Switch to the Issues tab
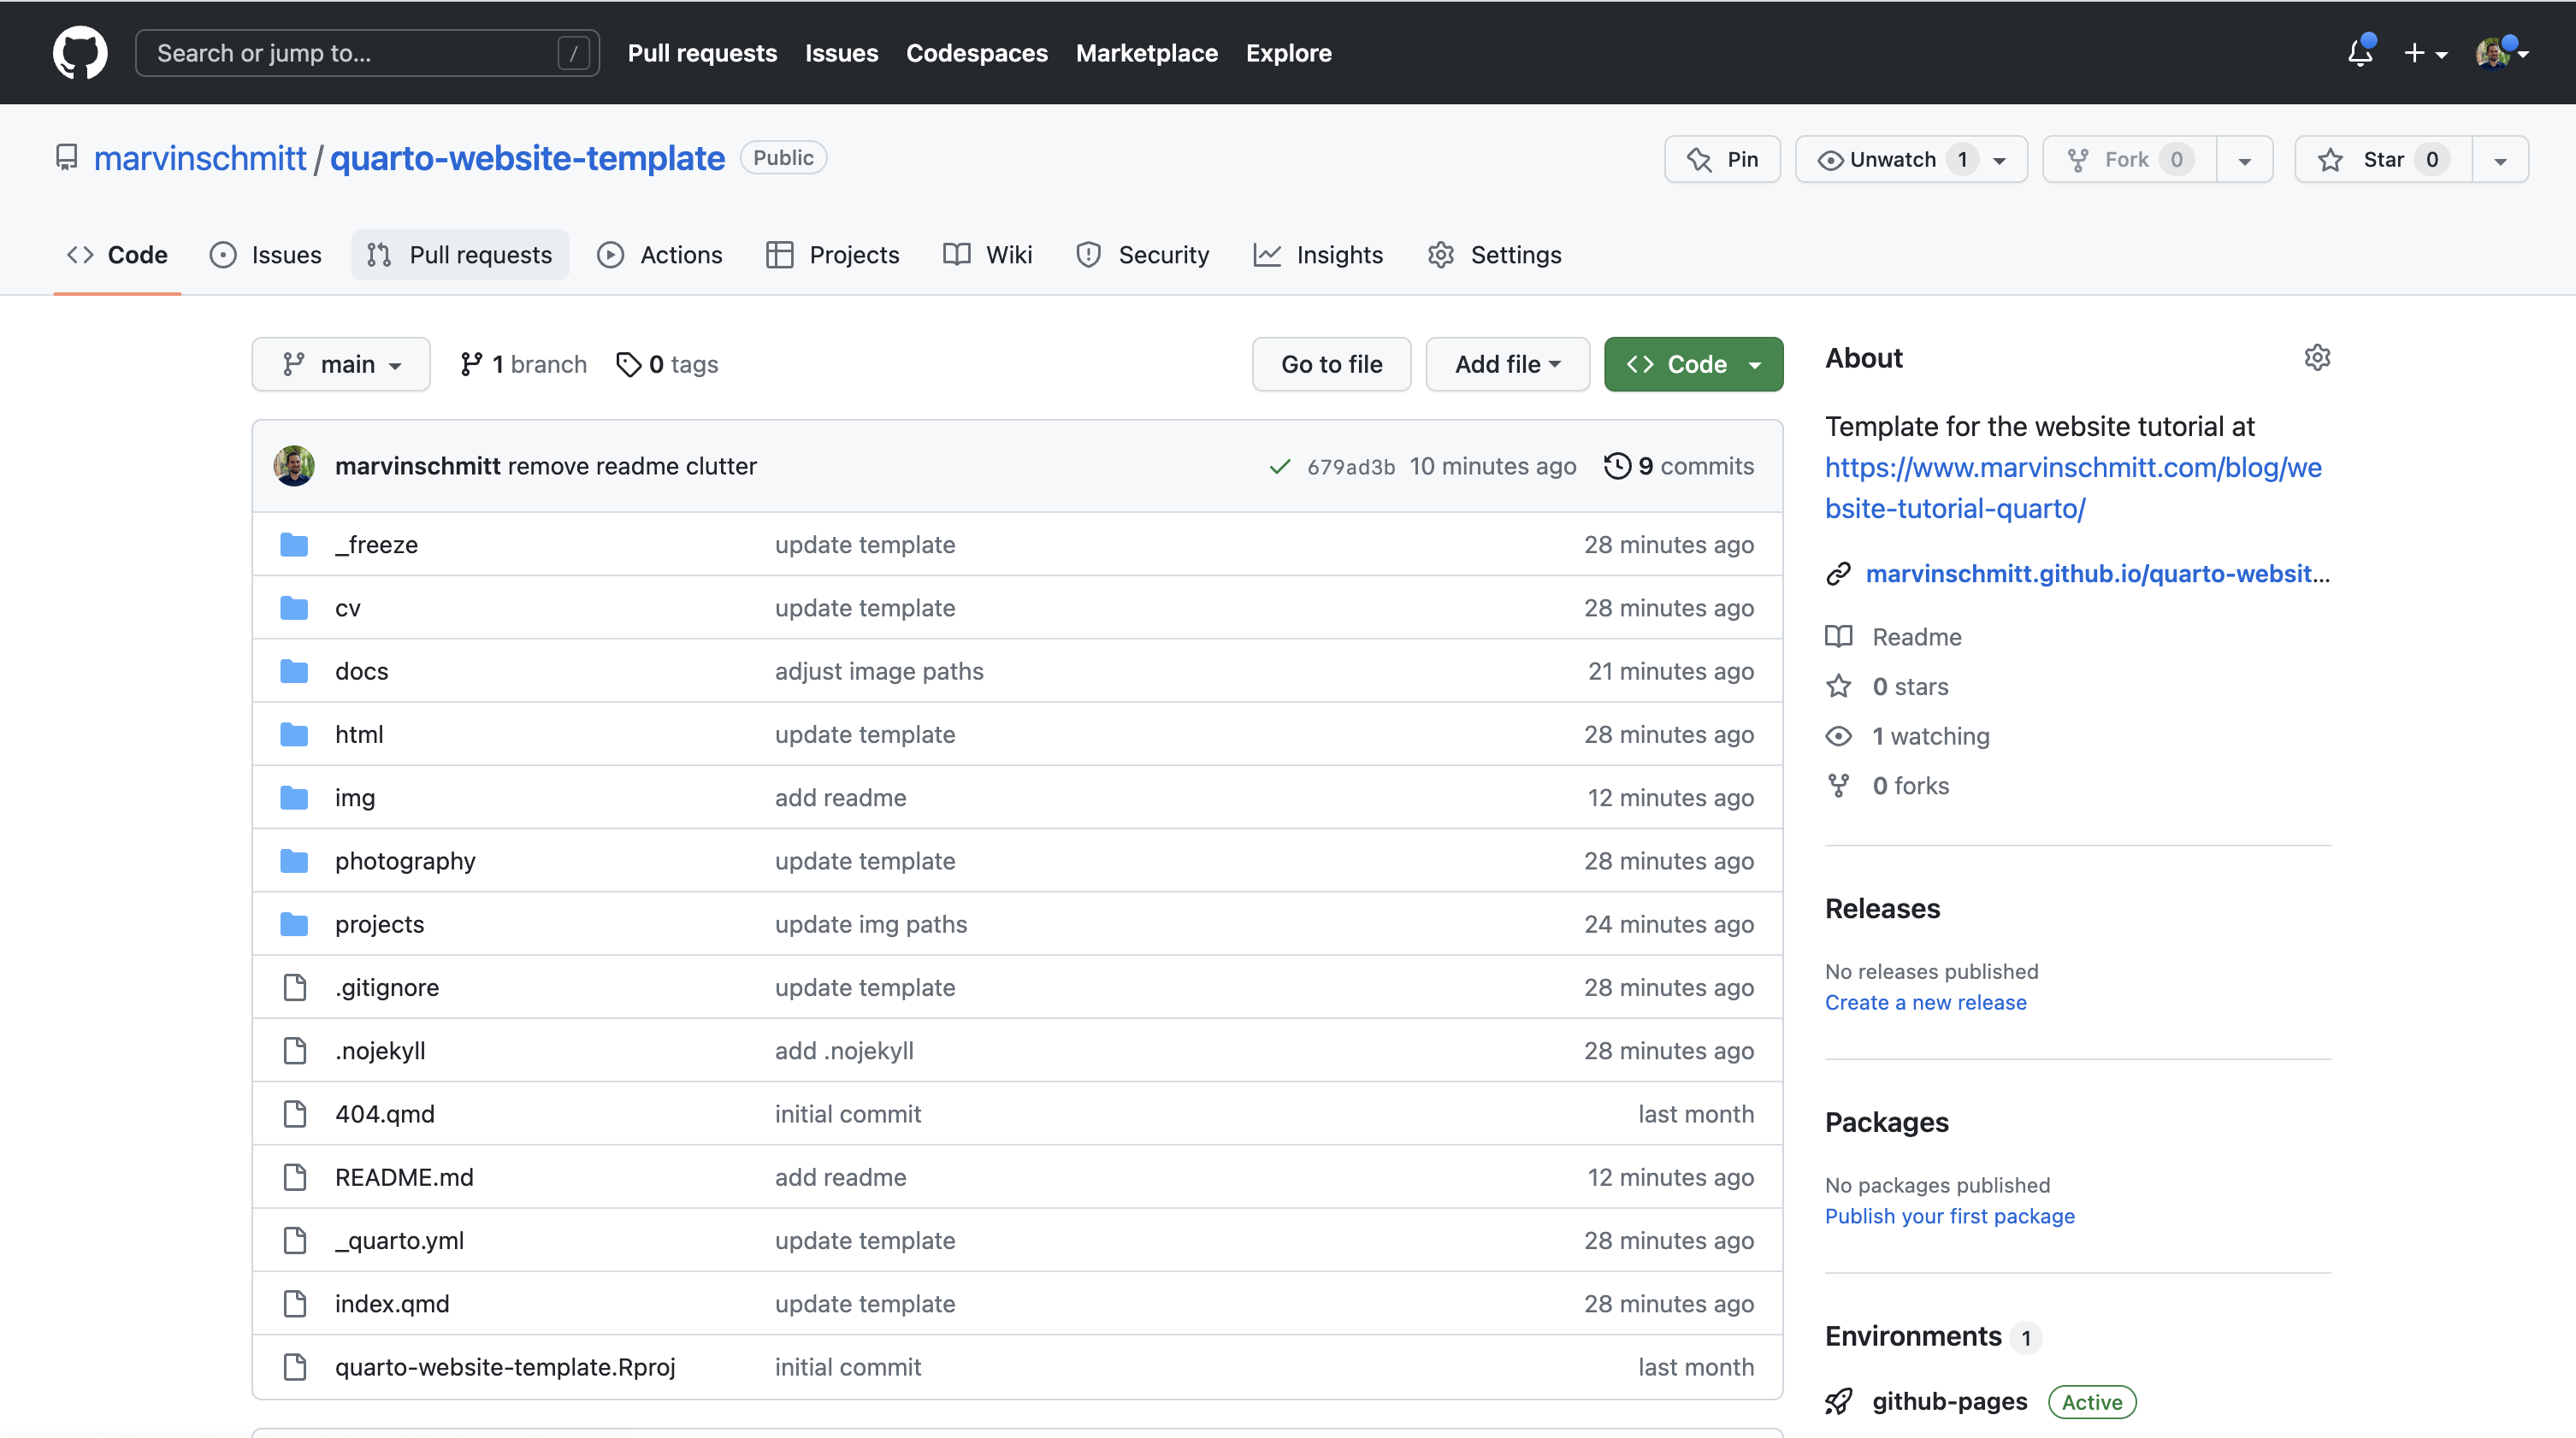Viewport: 2576px width, 1438px height. tap(266, 255)
